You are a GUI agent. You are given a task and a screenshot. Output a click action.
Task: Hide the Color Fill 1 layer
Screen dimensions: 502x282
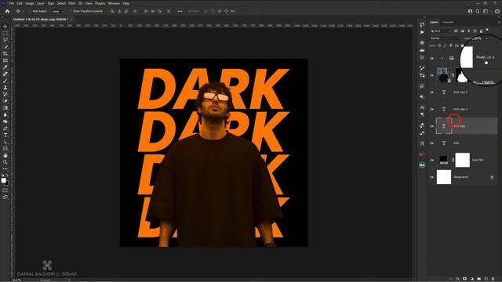pos(431,160)
